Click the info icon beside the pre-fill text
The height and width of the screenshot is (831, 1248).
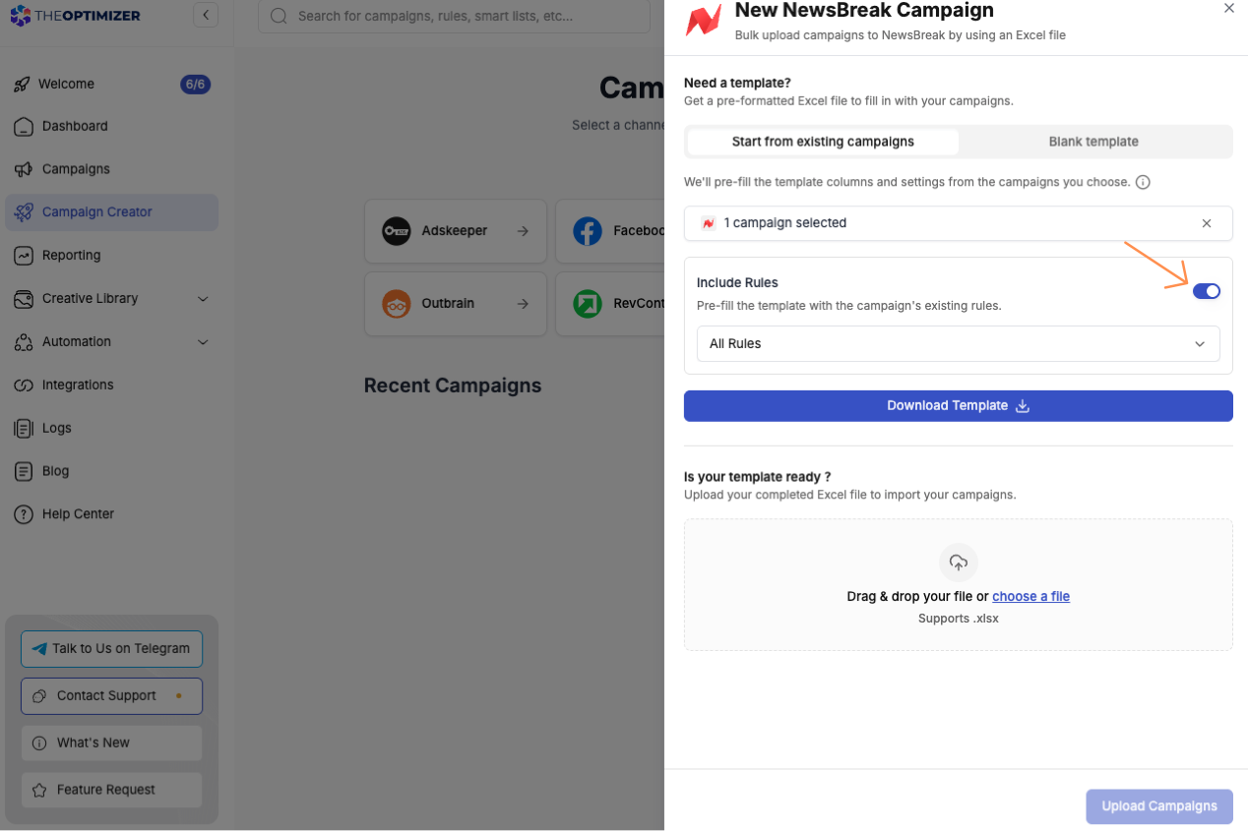point(1143,182)
